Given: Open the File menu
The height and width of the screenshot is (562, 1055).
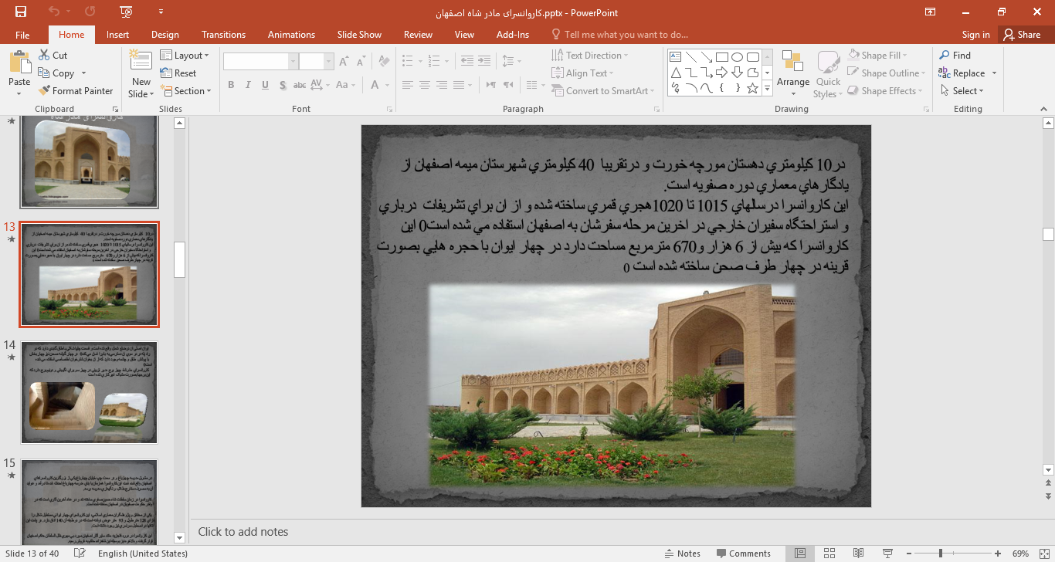Looking at the screenshot, I should click(x=22, y=35).
